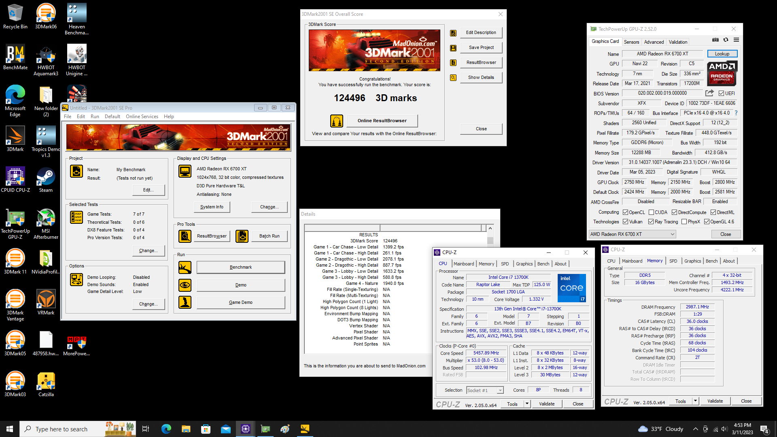
Task: Click the Save Project floppy icon
Action: pyautogui.click(x=453, y=48)
